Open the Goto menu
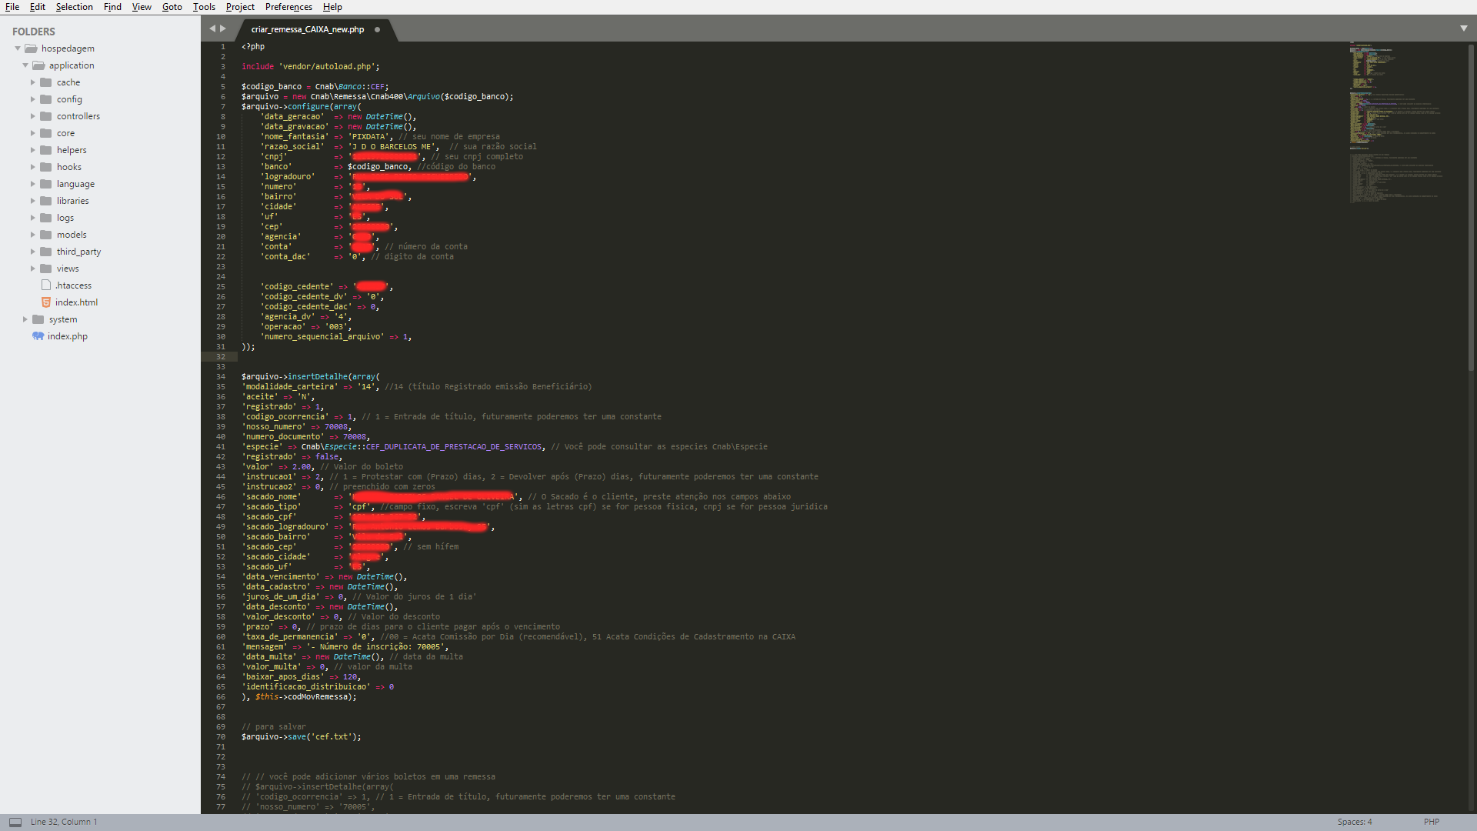This screenshot has width=1477, height=831. tap(172, 7)
